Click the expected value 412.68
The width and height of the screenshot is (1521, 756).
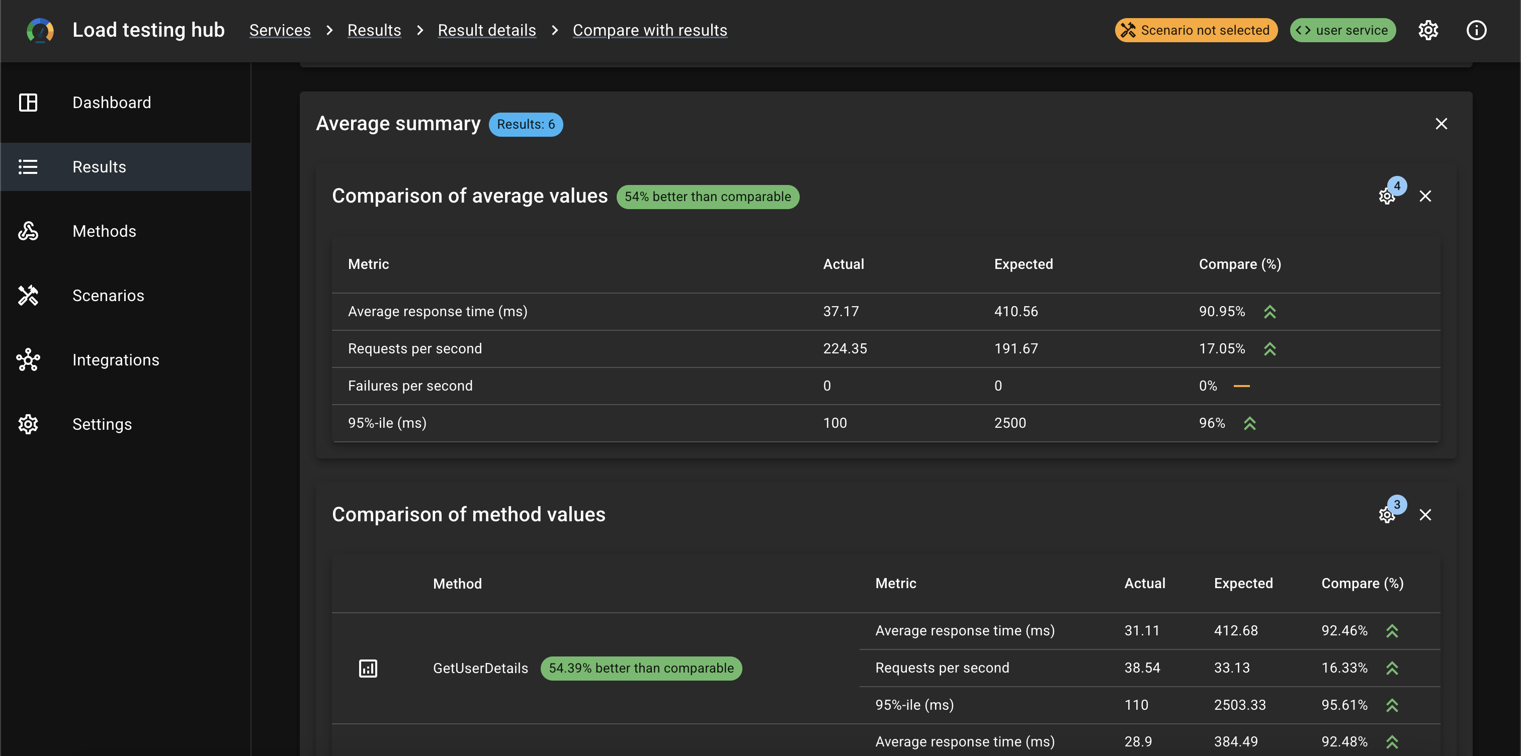click(x=1236, y=631)
